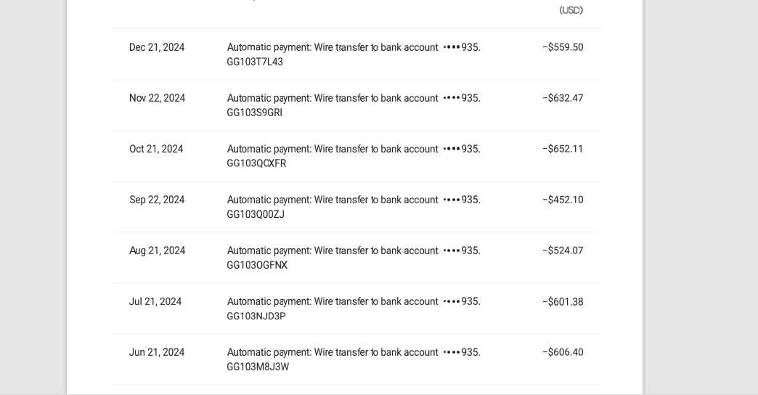Select transaction reference GG103QCXFR
Viewport: 758px width, 395px height.
[x=257, y=163]
